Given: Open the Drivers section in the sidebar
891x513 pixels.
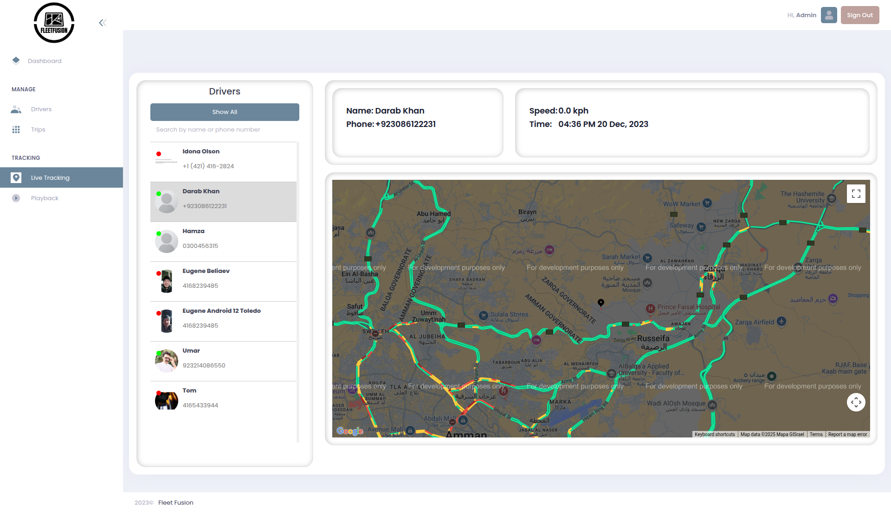Looking at the screenshot, I should [41, 109].
